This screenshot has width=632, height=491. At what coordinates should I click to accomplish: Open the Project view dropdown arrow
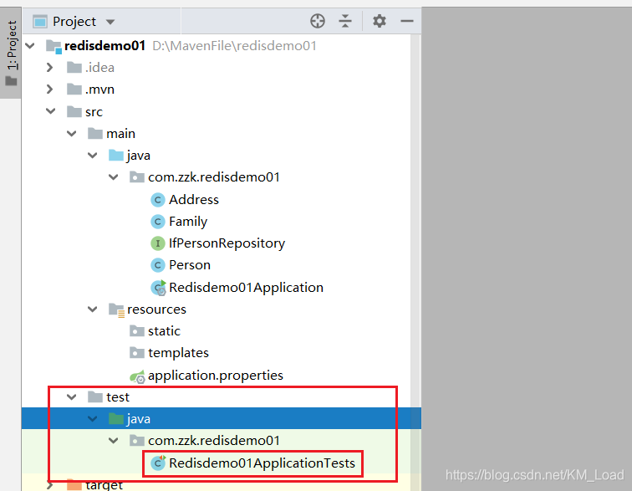[110, 22]
